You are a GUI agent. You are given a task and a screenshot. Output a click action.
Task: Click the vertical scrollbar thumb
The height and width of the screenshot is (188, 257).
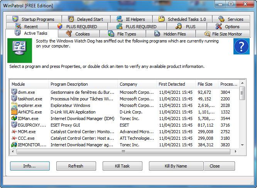(242, 93)
